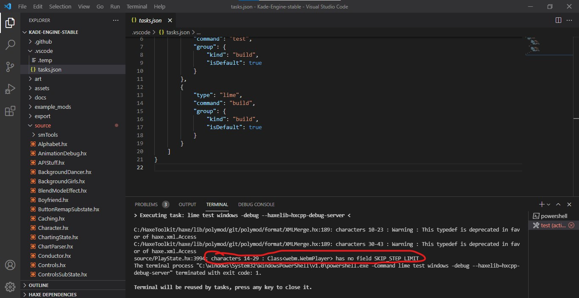579x298 pixels.
Task: Open the Extensions view
Action: (10, 111)
